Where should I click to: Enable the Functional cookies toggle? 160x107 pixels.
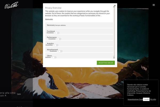pyautogui.click(x=57, y=33)
